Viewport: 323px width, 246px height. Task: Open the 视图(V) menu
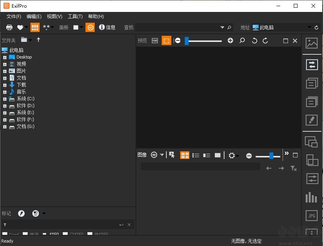click(54, 16)
